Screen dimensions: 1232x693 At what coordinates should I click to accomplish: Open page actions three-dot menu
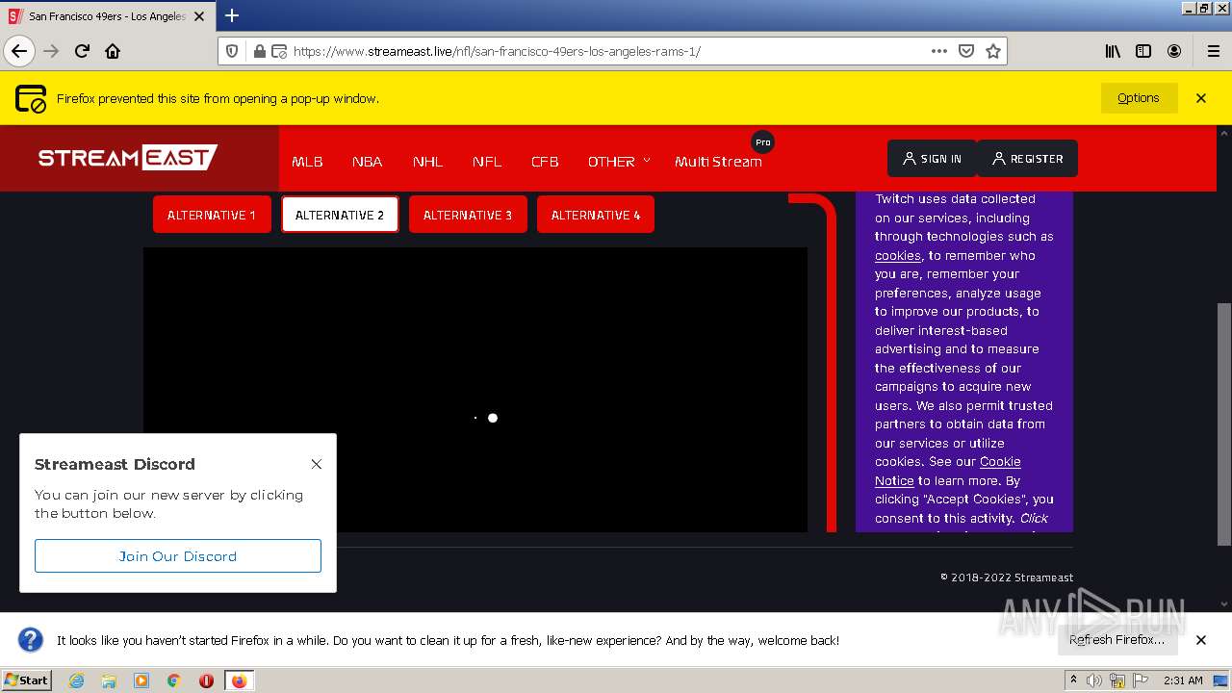(x=939, y=51)
